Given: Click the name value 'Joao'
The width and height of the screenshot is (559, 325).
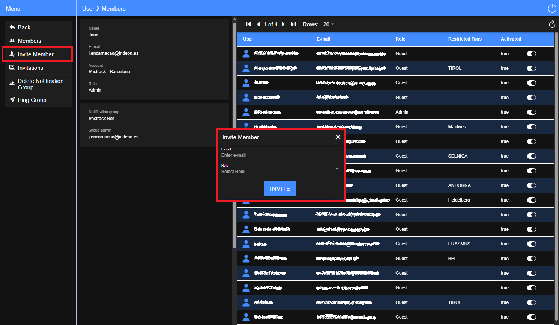Looking at the screenshot, I should (x=93, y=35).
